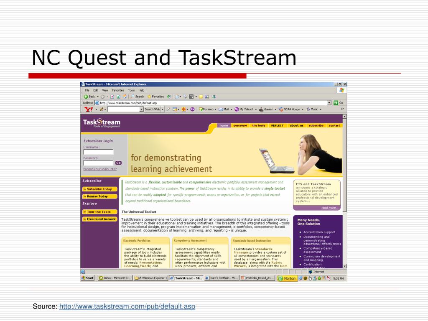Open the Back button history dropdown arrow
Image resolution: width=428 pixels, height=321 pixels.
click(98, 97)
